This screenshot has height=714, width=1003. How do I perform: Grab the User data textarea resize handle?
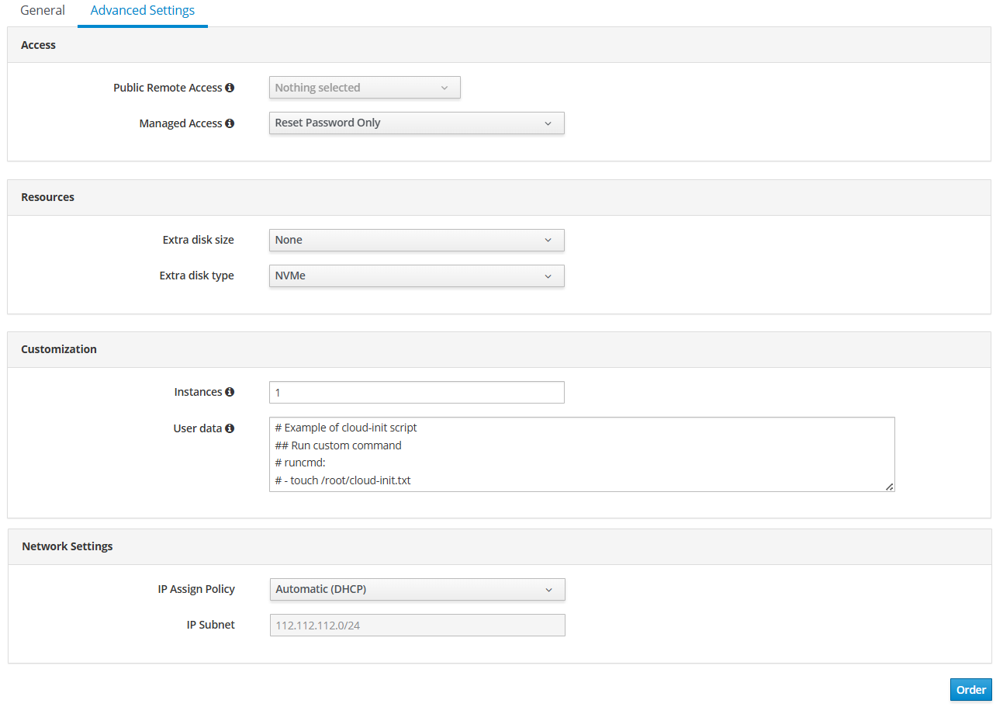click(889, 487)
